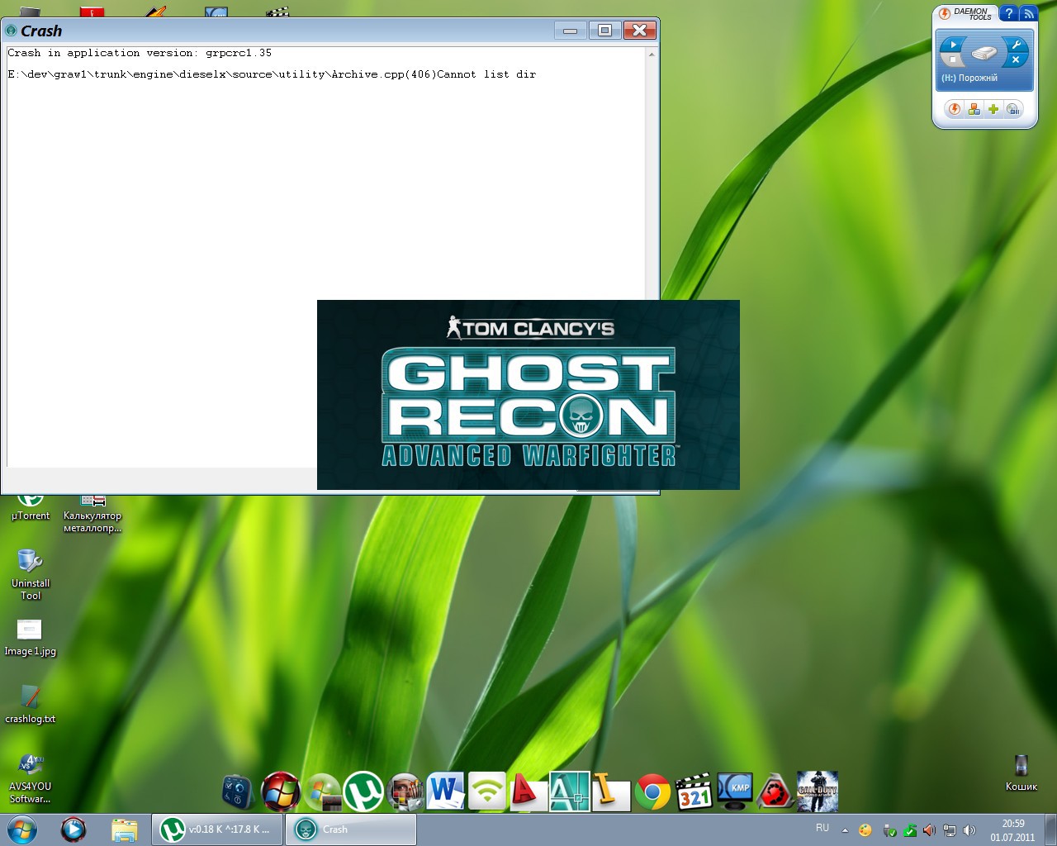The image size is (1057, 846).
Task: Select the (H:) Порожній virtual drive
Action: (x=984, y=59)
